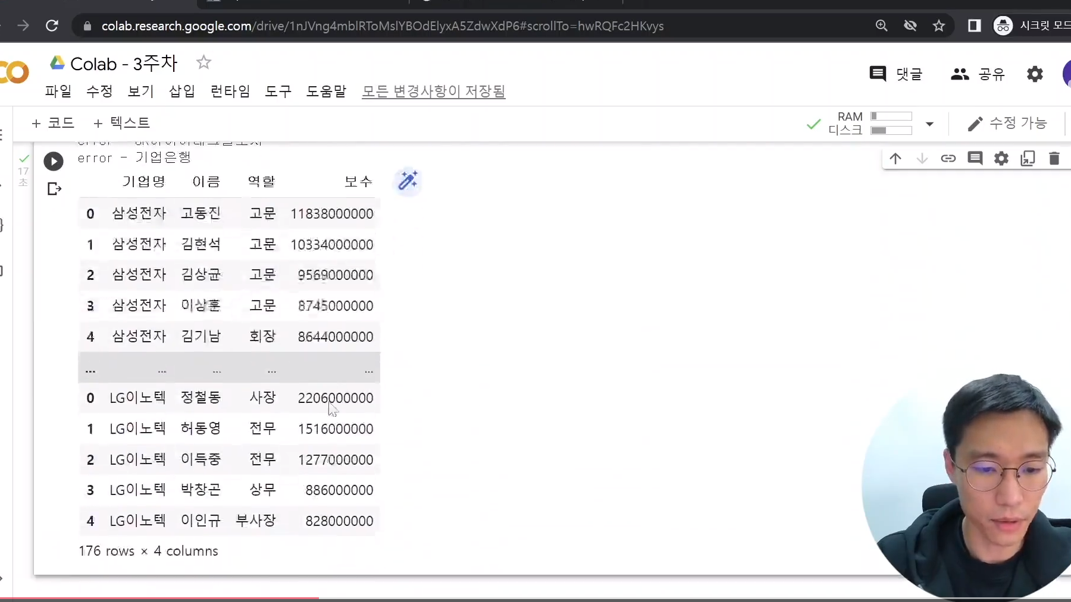The height and width of the screenshot is (602, 1071).
Task: Open cell settings gear in cell toolbar
Action: tap(1001, 158)
